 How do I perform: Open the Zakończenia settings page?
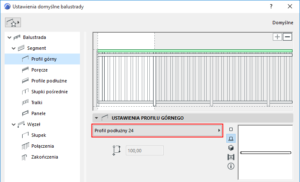[x=45, y=157]
